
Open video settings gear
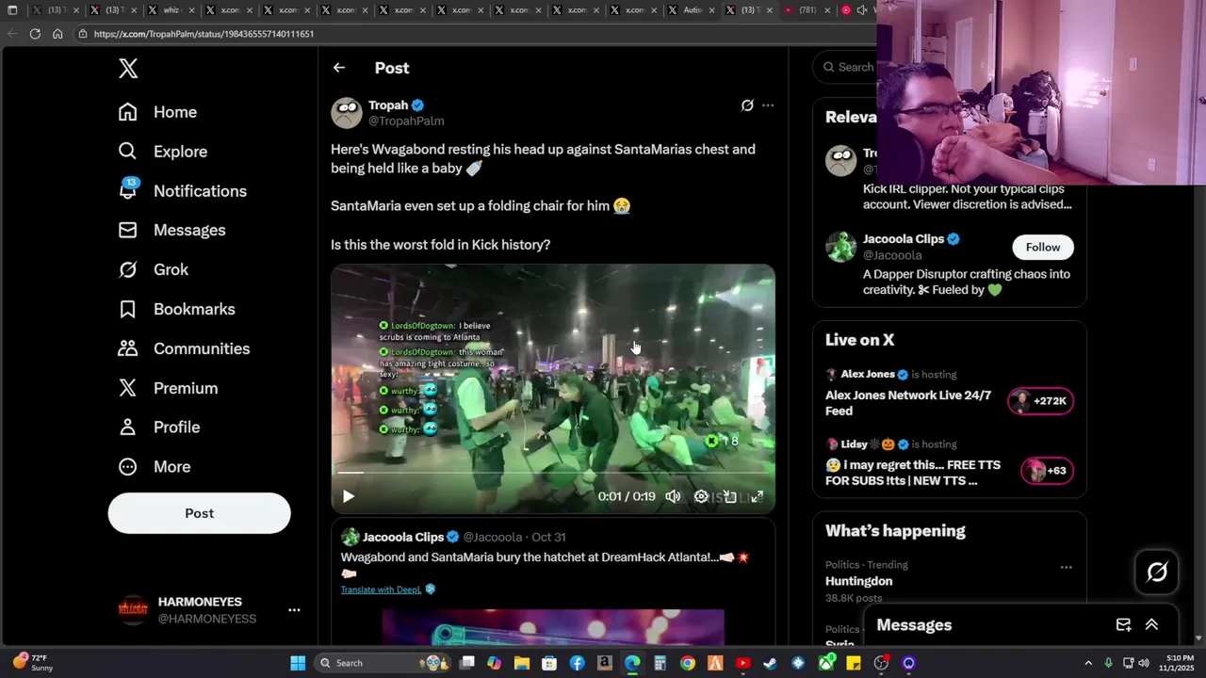pos(701,496)
